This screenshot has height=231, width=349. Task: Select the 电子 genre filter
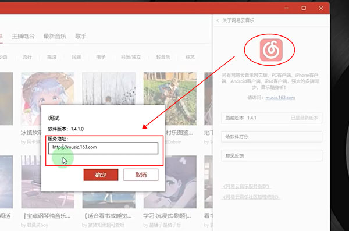pyautogui.click(x=101, y=57)
